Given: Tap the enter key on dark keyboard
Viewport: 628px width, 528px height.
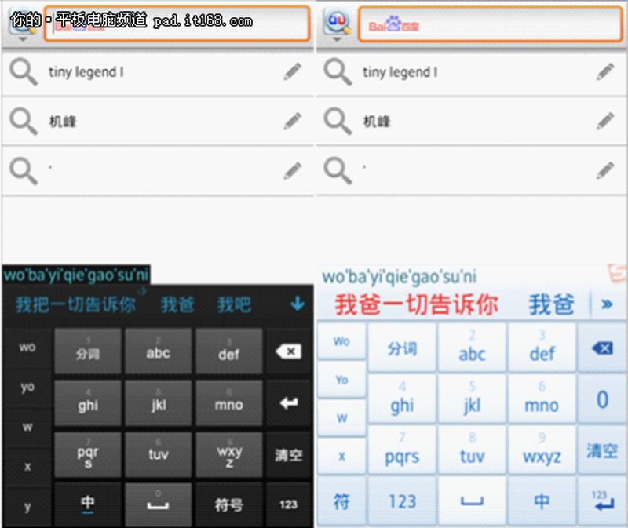Looking at the screenshot, I should (x=288, y=402).
